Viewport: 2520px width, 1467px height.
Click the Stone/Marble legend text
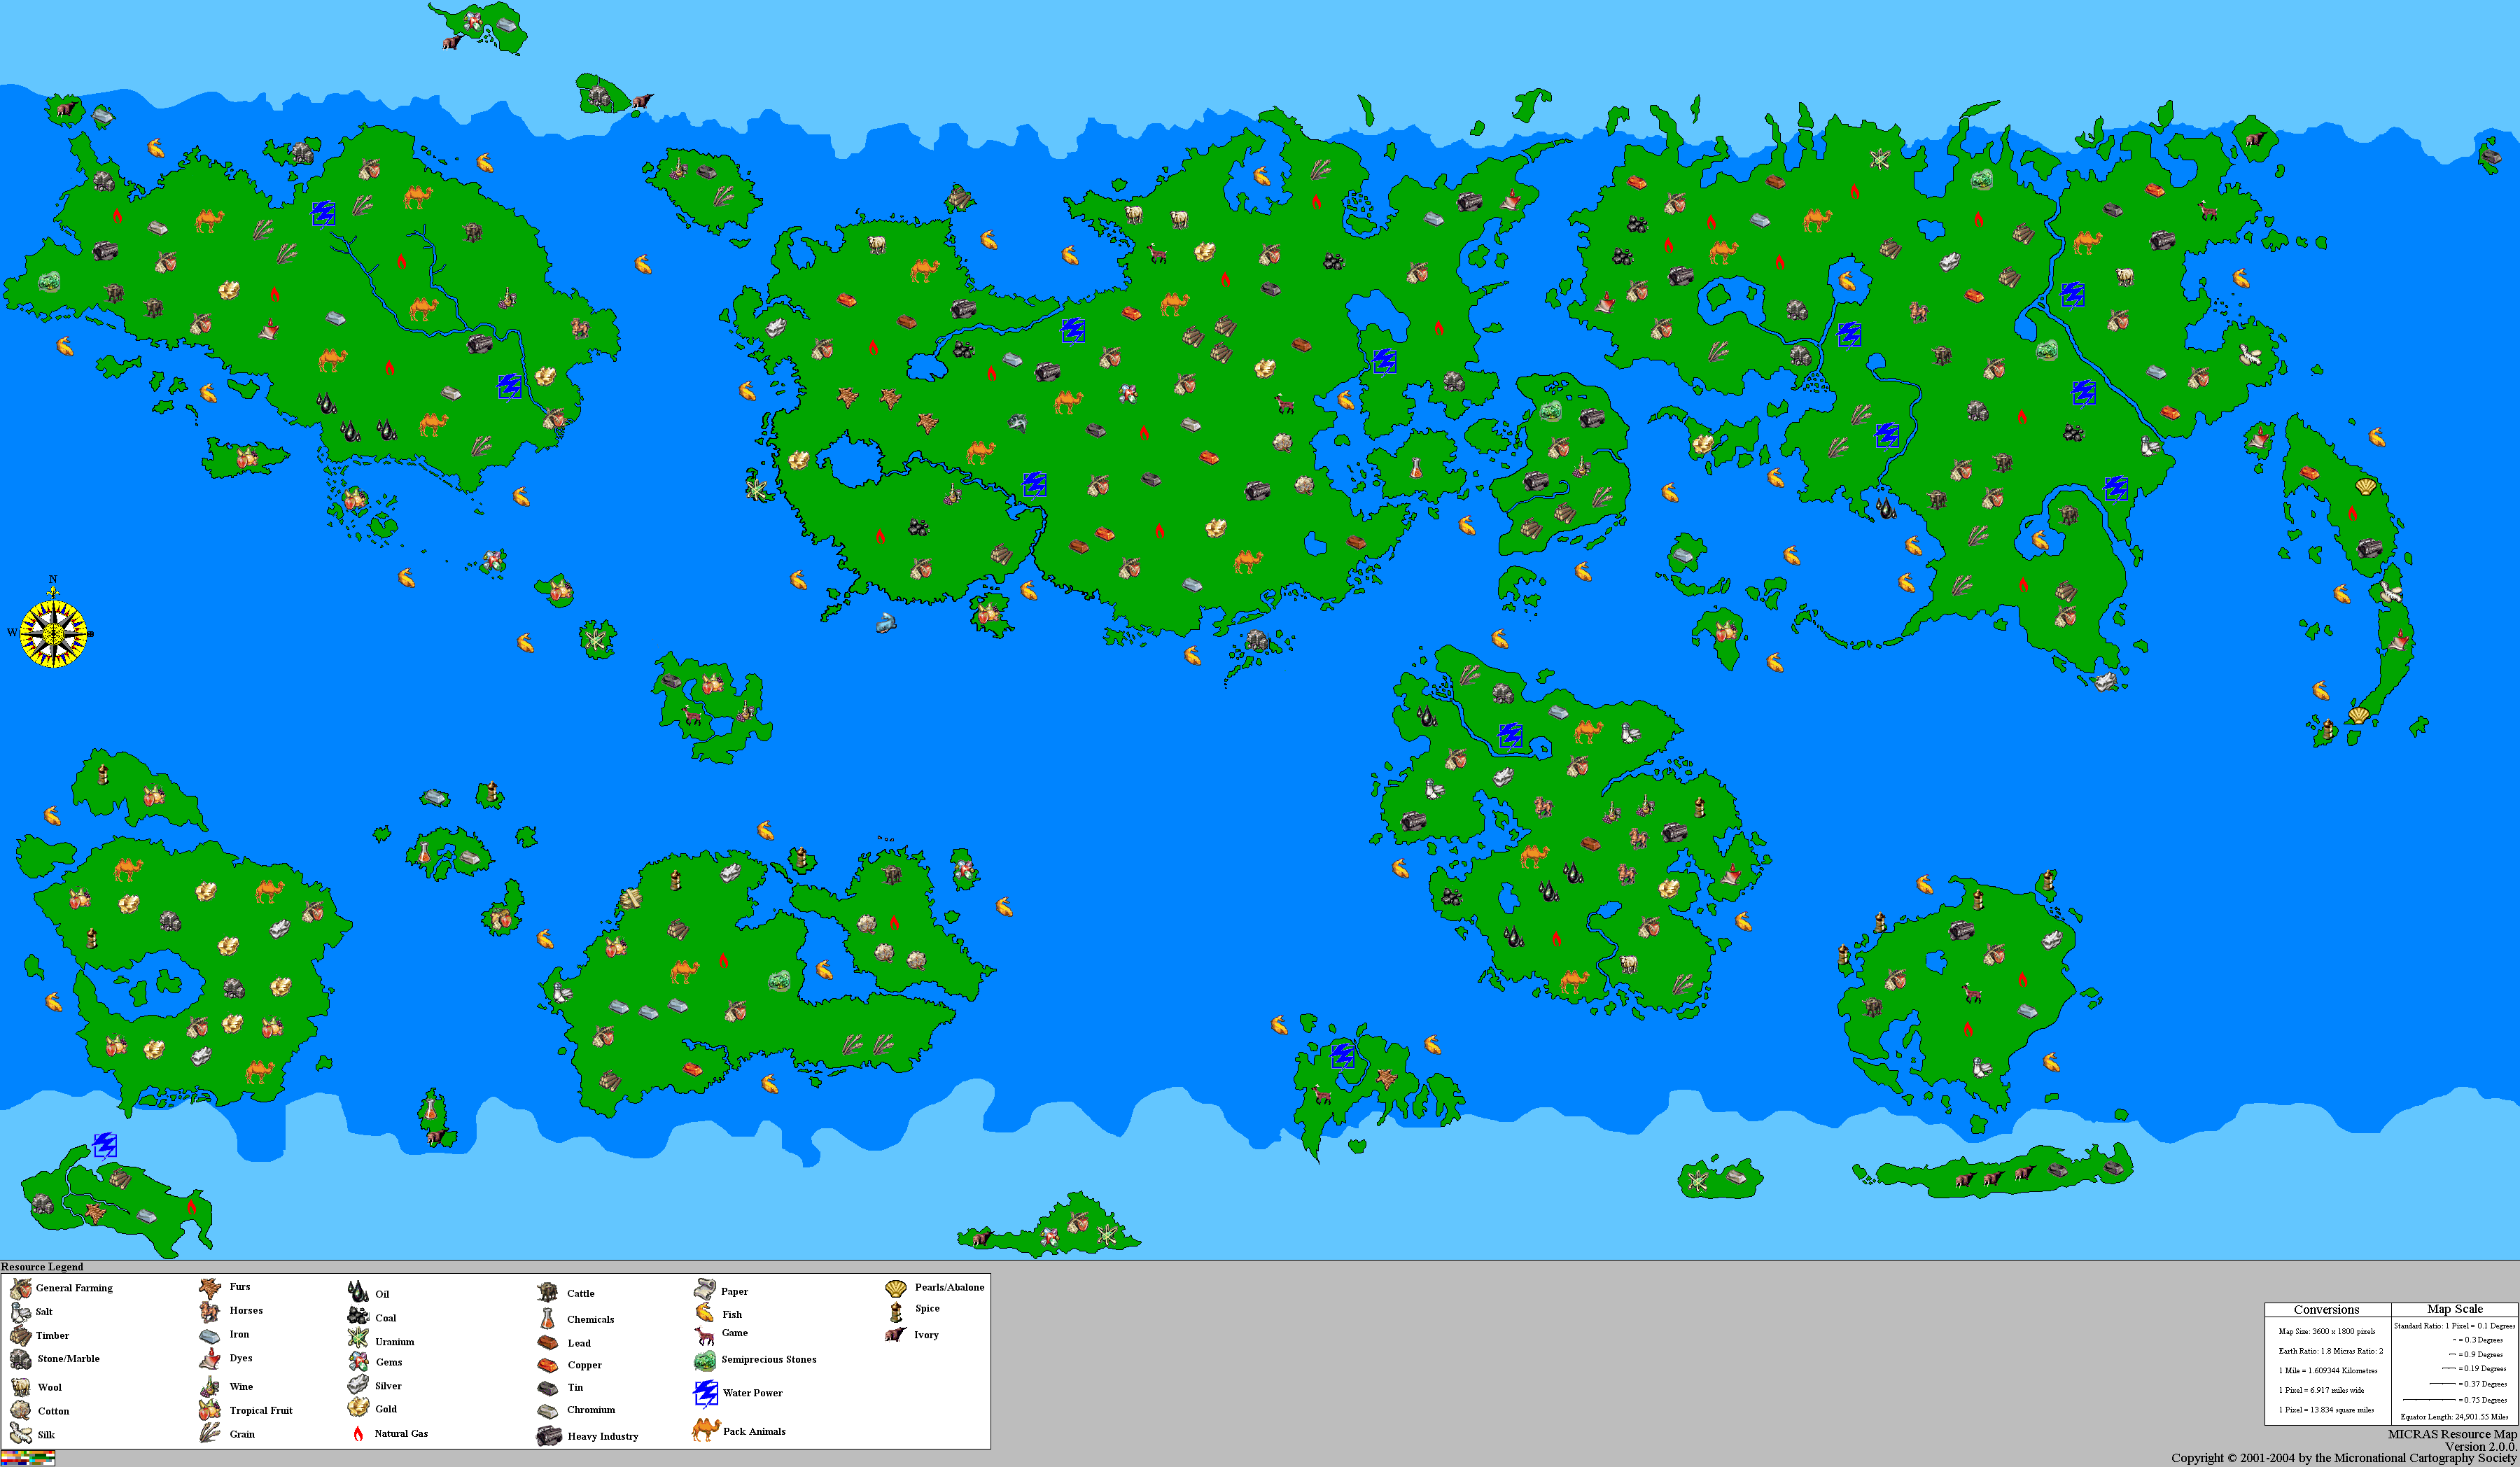(x=68, y=1358)
